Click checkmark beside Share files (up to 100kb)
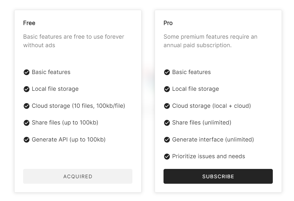294x201 pixels. point(26,123)
